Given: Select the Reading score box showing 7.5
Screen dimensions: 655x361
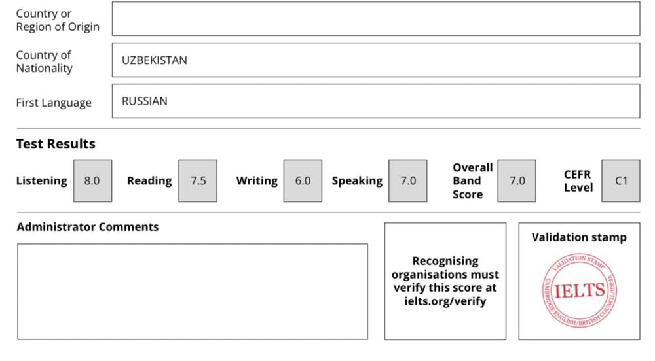Looking at the screenshot, I should pyautogui.click(x=198, y=180).
